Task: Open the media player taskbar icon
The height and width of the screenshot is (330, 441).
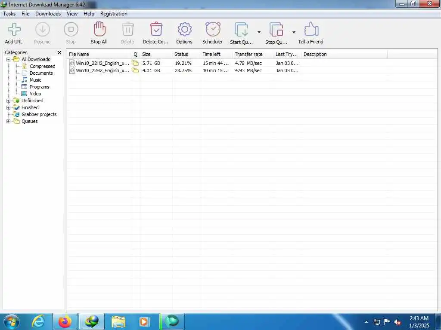Action: click(x=144, y=321)
